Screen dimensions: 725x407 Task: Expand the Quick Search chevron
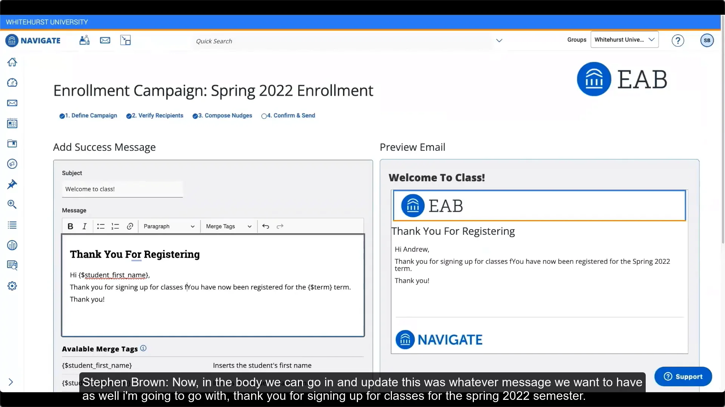(499, 41)
